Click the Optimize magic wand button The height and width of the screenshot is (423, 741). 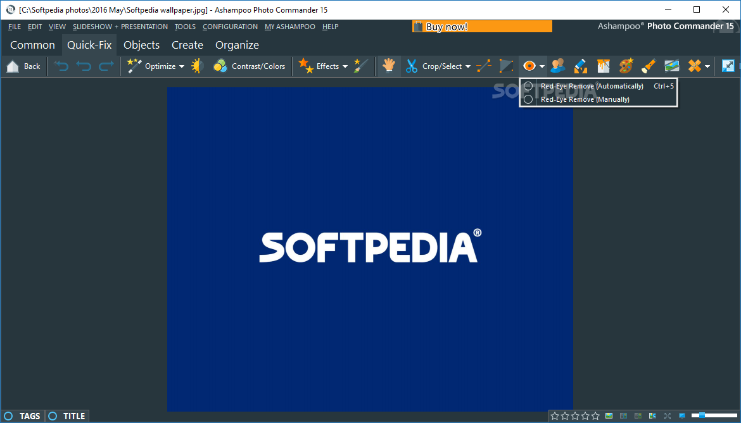coord(151,66)
